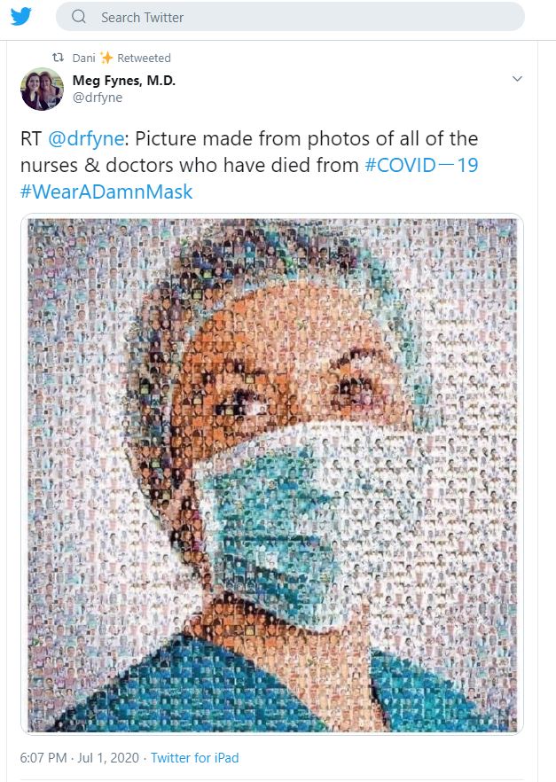The height and width of the screenshot is (782, 556).
Task: Click the retweet arrows icon beside Dani
Action: point(59,58)
